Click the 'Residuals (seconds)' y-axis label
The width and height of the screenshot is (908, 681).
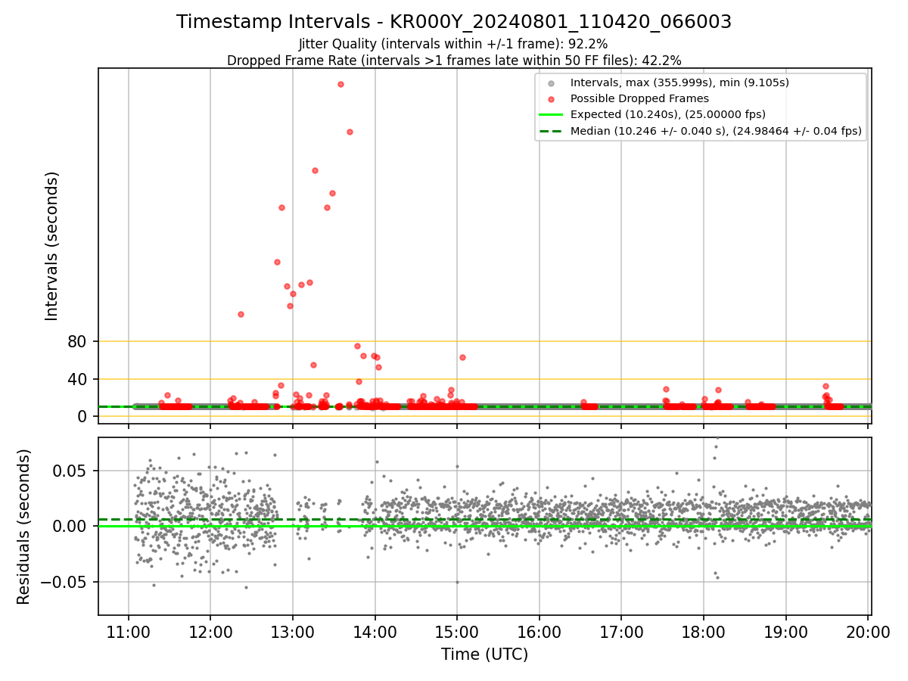[x=24, y=527]
